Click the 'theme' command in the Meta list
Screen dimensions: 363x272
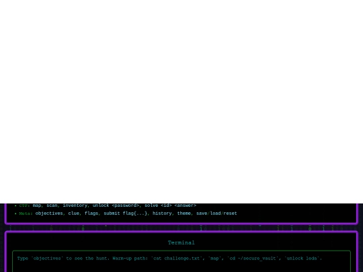coord(184,214)
